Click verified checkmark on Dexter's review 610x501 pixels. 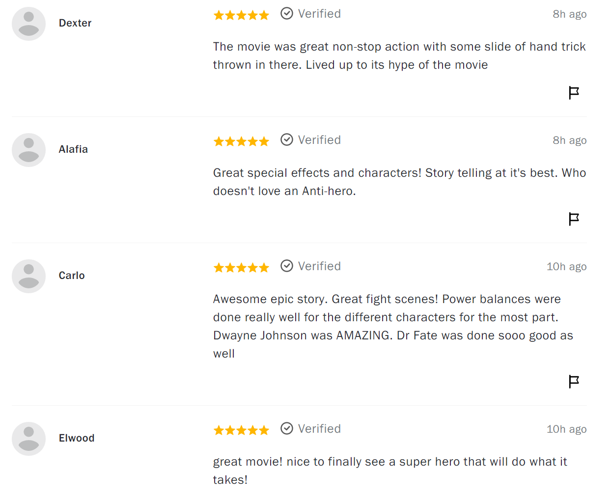(x=287, y=13)
